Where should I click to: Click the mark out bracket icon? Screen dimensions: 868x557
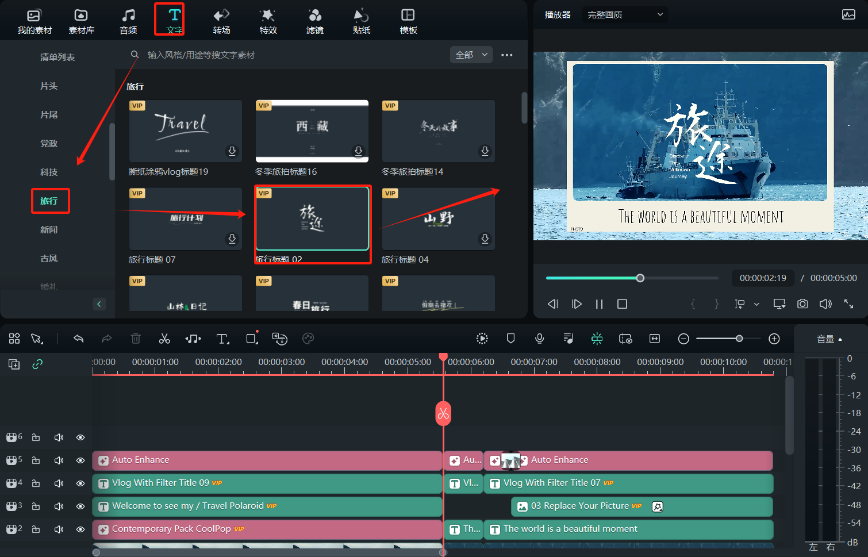[x=716, y=304]
